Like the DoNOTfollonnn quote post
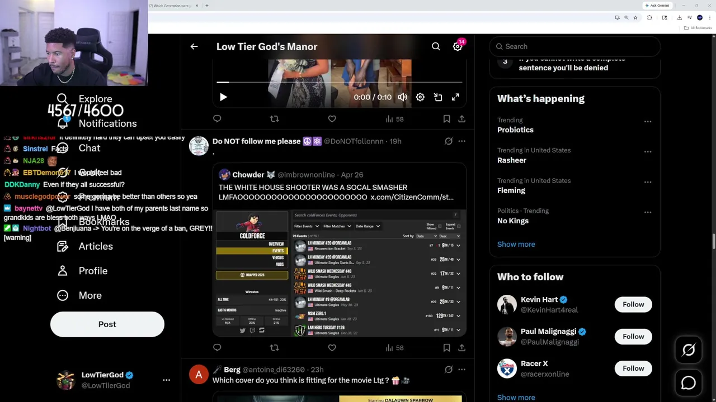Image resolution: width=716 pixels, height=402 pixels. pos(332,347)
